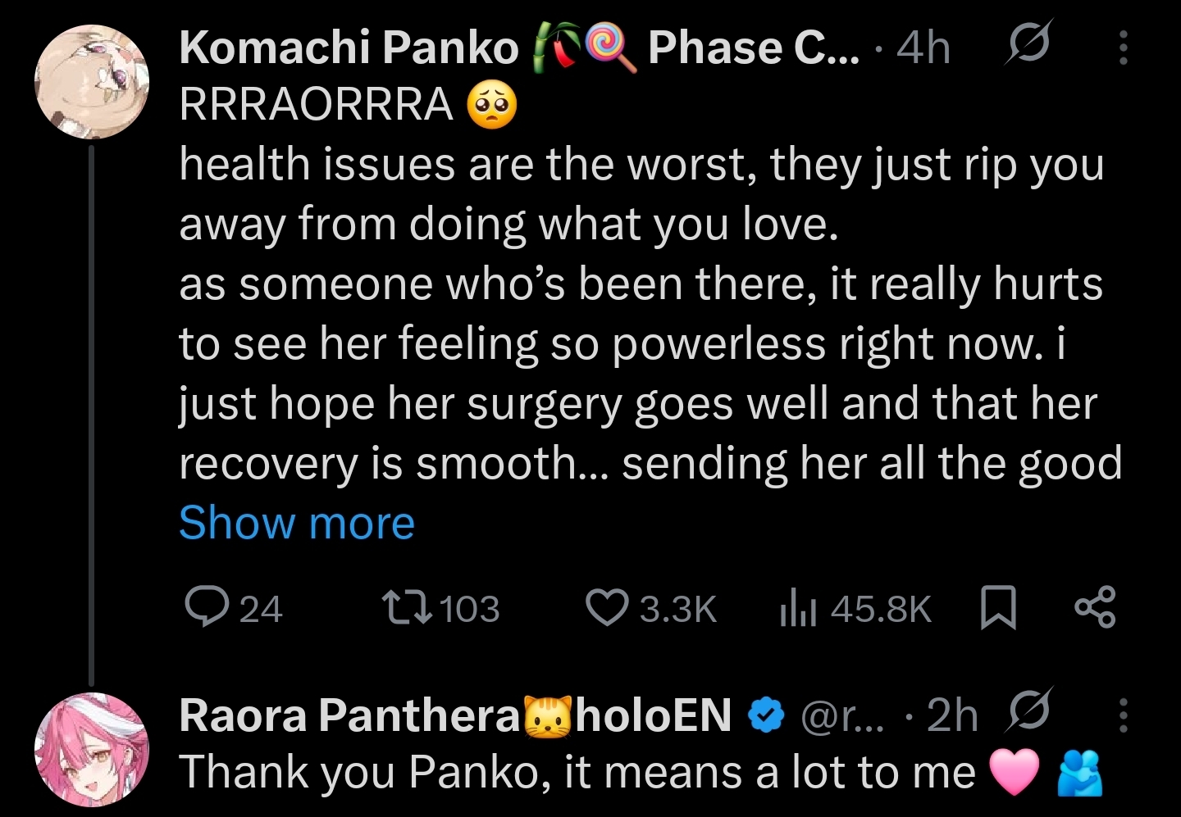The height and width of the screenshot is (817, 1181).
Task: Open more options on Komachi Panko's tweet
Action: pos(1124,48)
